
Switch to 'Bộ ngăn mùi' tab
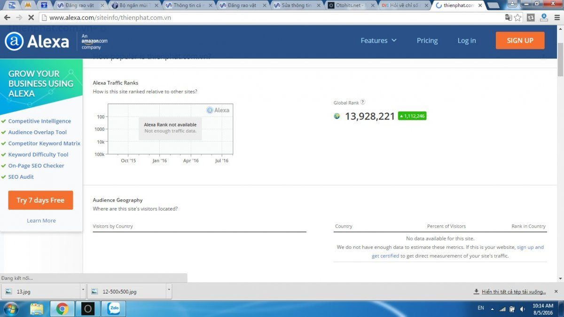[x=134, y=6]
